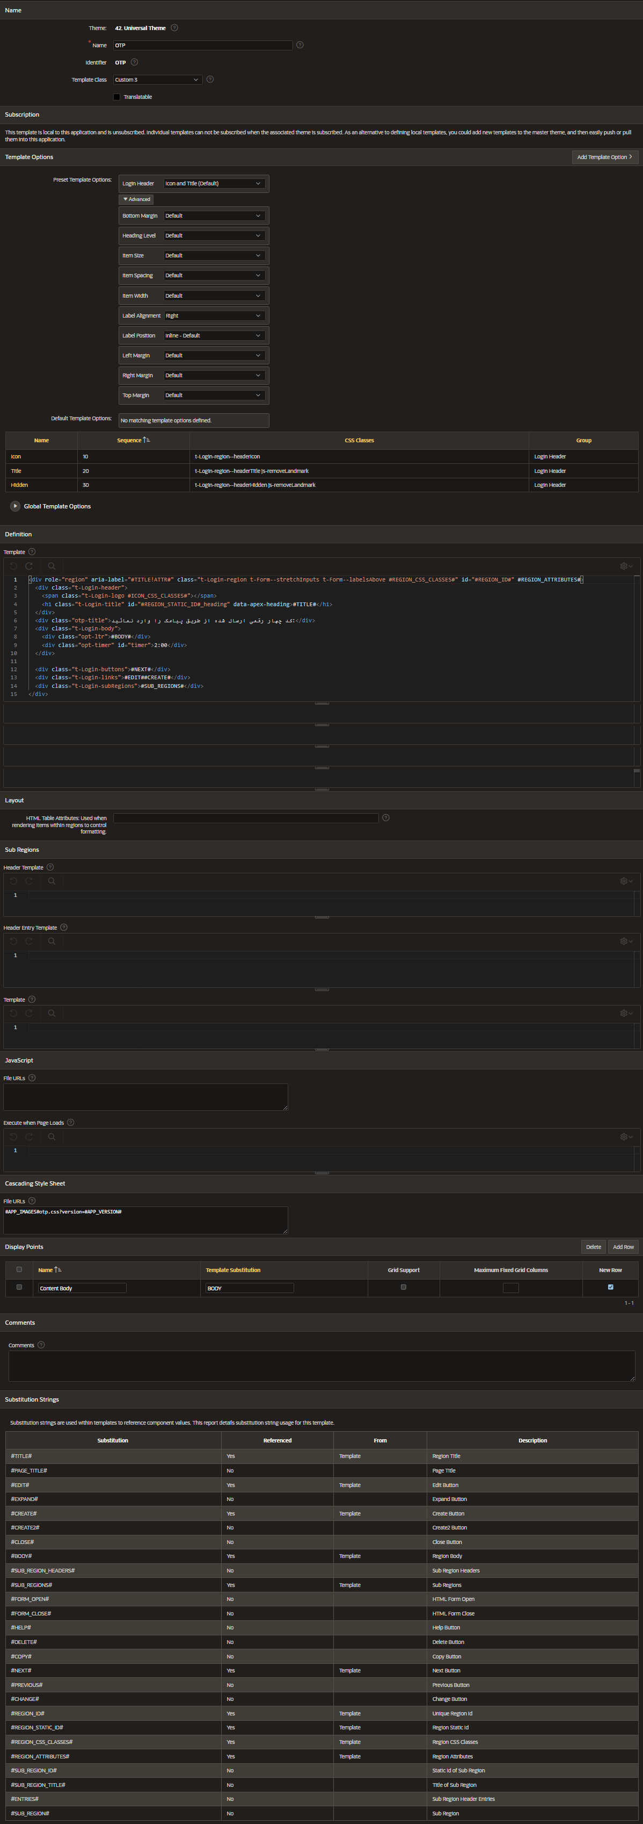This screenshot has width=643, height=1824.
Task: Click the undo icon in the Definition Template editor
Action: point(13,566)
